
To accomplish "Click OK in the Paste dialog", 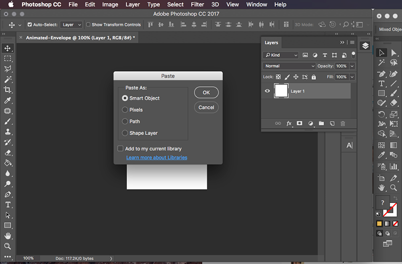I will coord(207,92).
